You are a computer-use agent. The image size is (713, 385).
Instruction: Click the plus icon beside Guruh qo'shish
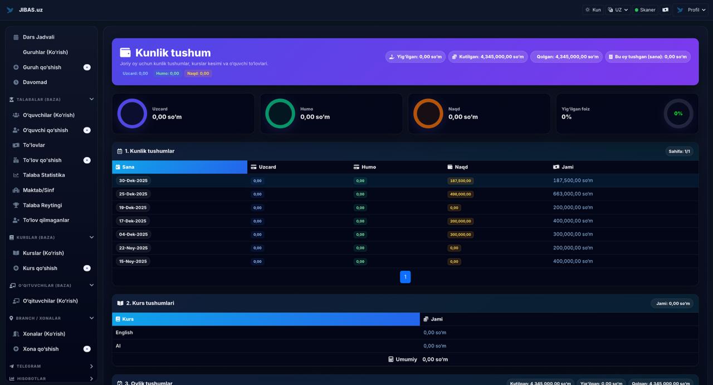(x=87, y=67)
